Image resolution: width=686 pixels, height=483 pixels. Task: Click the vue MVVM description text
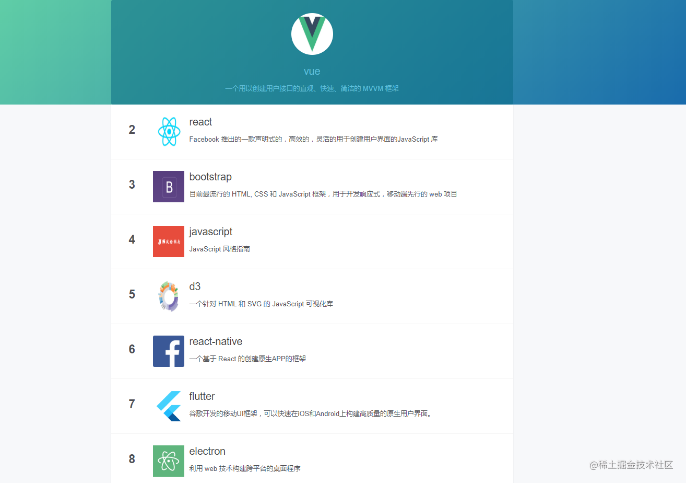coord(312,88)
